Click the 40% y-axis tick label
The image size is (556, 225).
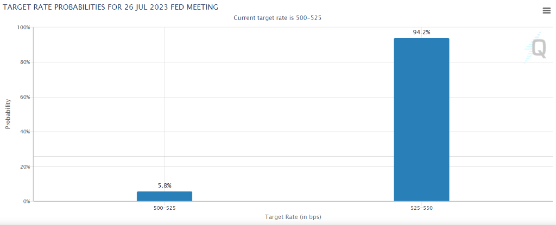click(25, 132)
